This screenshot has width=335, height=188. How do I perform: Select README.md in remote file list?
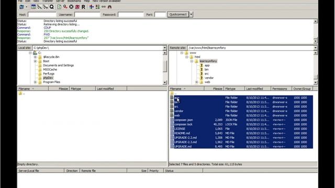point(241,133)
